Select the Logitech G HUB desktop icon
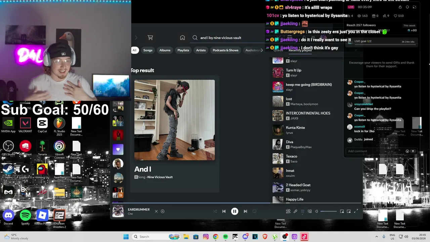Screen dimensions: 430x242 click(25, 173)
